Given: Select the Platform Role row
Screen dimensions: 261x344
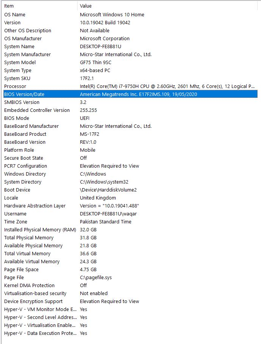Looking at the screenshot, I should 130,150.
